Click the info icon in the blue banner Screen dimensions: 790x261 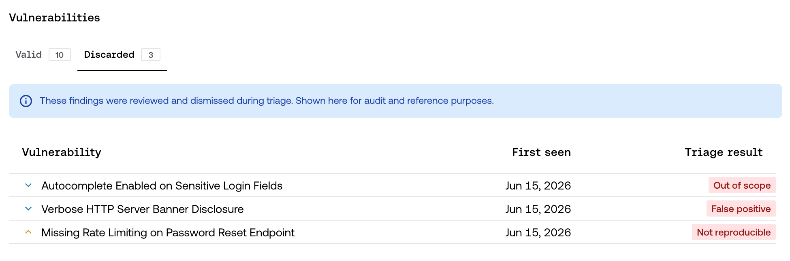click(x=26, y=101)
